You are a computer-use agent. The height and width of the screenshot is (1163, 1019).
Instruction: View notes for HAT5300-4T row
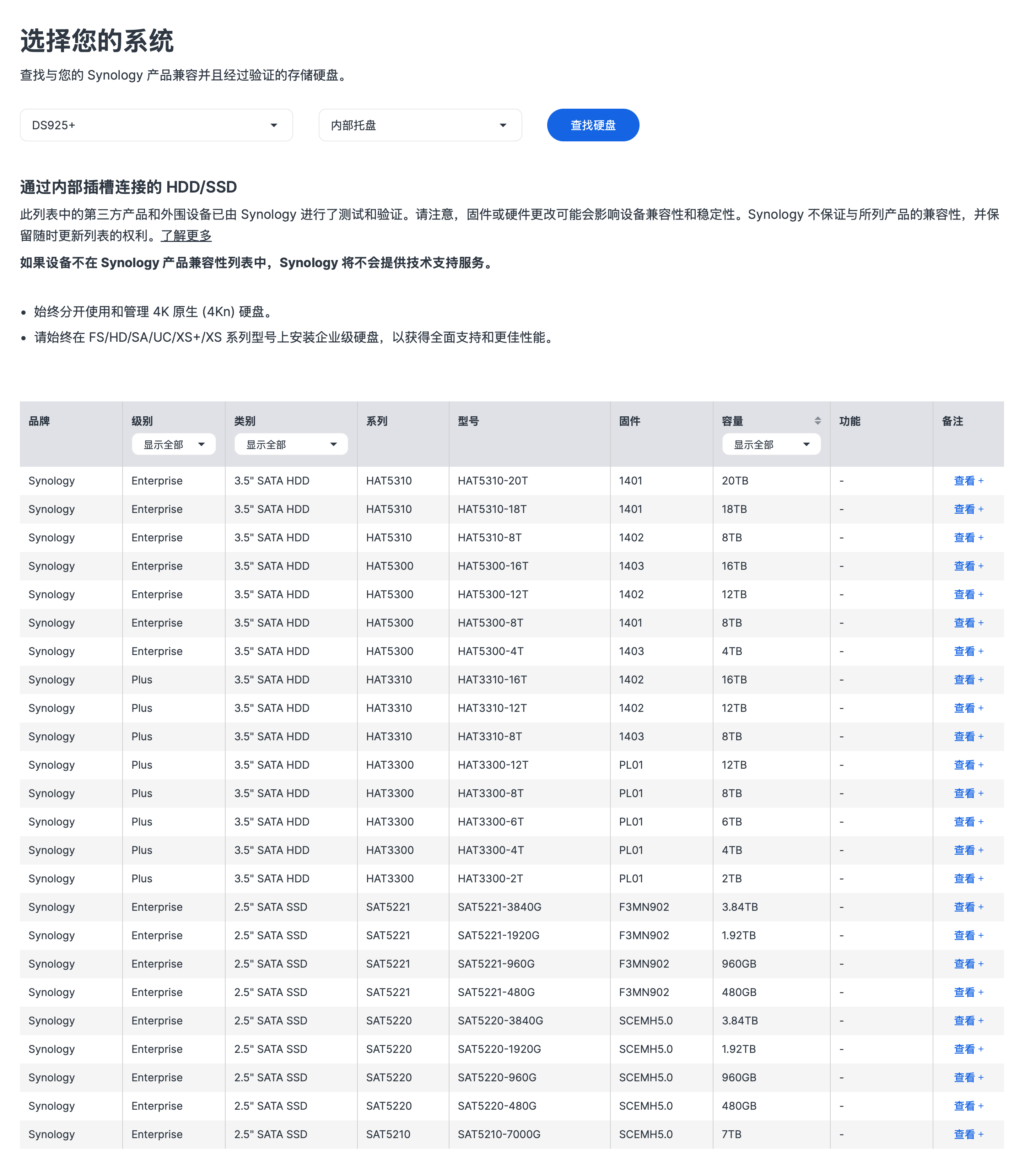pos(969,651)
